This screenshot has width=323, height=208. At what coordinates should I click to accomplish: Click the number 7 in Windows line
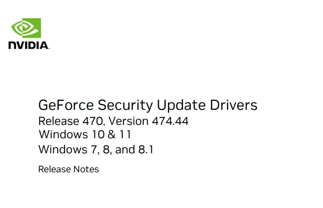(x=94, y=150)
